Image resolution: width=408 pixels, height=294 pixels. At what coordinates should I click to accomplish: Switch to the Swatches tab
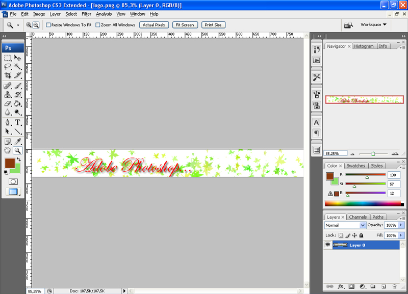(355, 166)
